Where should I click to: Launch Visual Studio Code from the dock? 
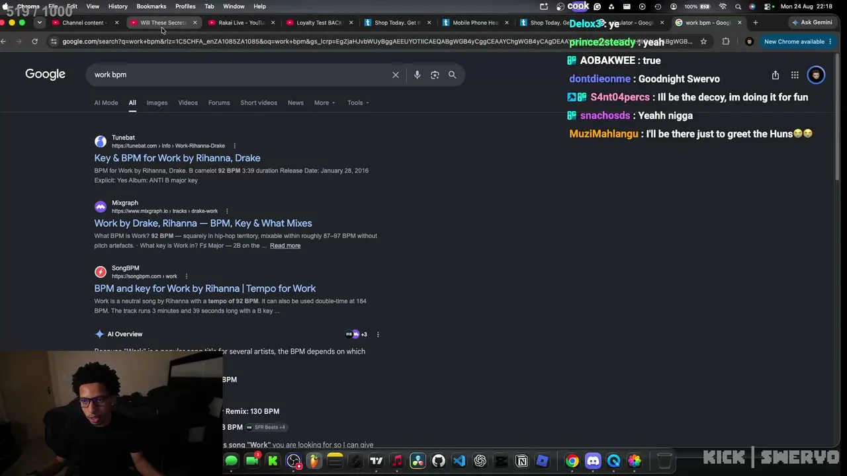pos(459,461)
